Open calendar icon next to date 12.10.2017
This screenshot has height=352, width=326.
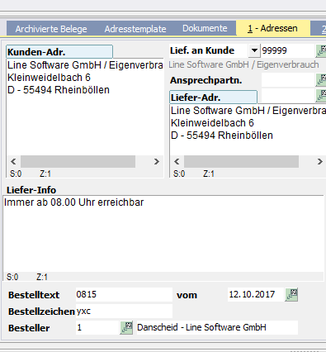pyautogui.click(x=291, y=295)
